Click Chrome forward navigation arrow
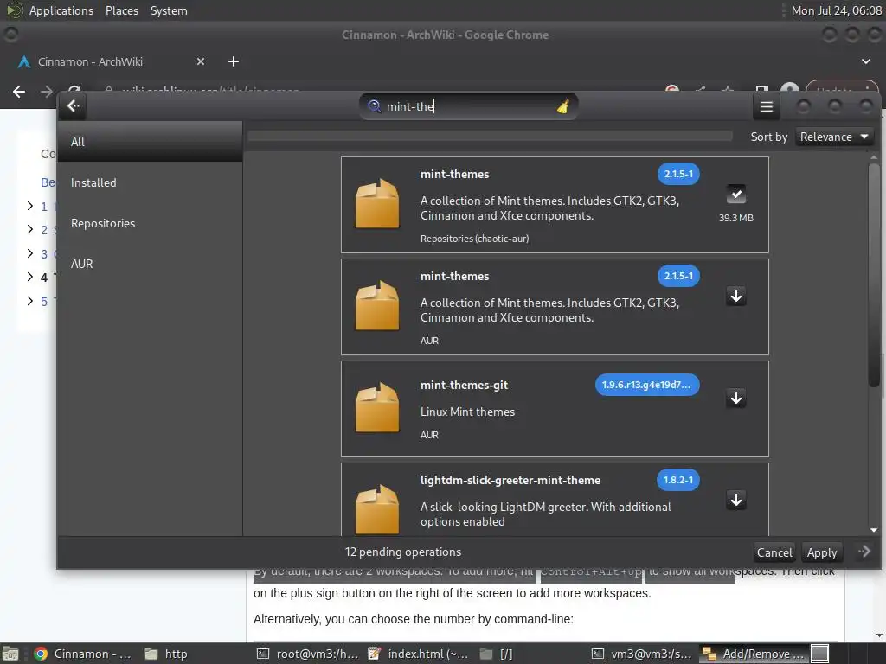The width and height of the screenshot is (886, 664). click(x=47, y=92)
